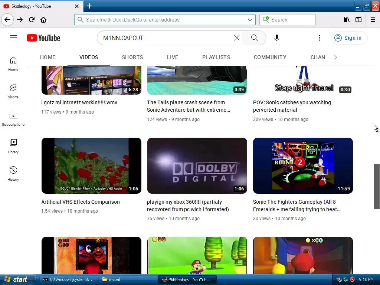The height and width of the screenshot is (285, 380).
Task: Click the page vertical scrollbar thumb
Action: [377, 186]
